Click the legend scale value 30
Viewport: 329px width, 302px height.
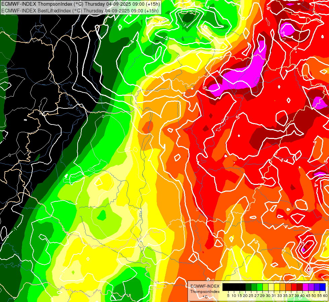[269, 296]
